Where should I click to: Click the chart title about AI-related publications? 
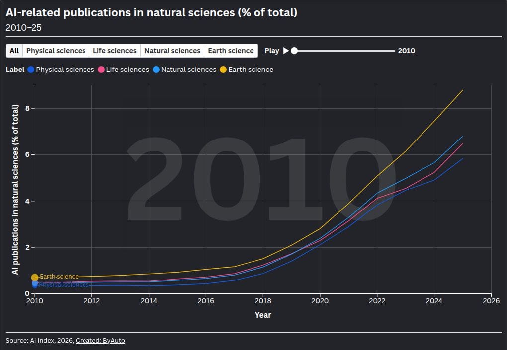[x=152, y=12]
